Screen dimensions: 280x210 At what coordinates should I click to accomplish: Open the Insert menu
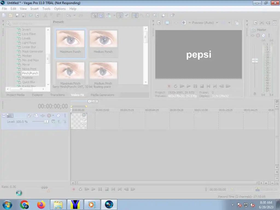tap(34, 9)
